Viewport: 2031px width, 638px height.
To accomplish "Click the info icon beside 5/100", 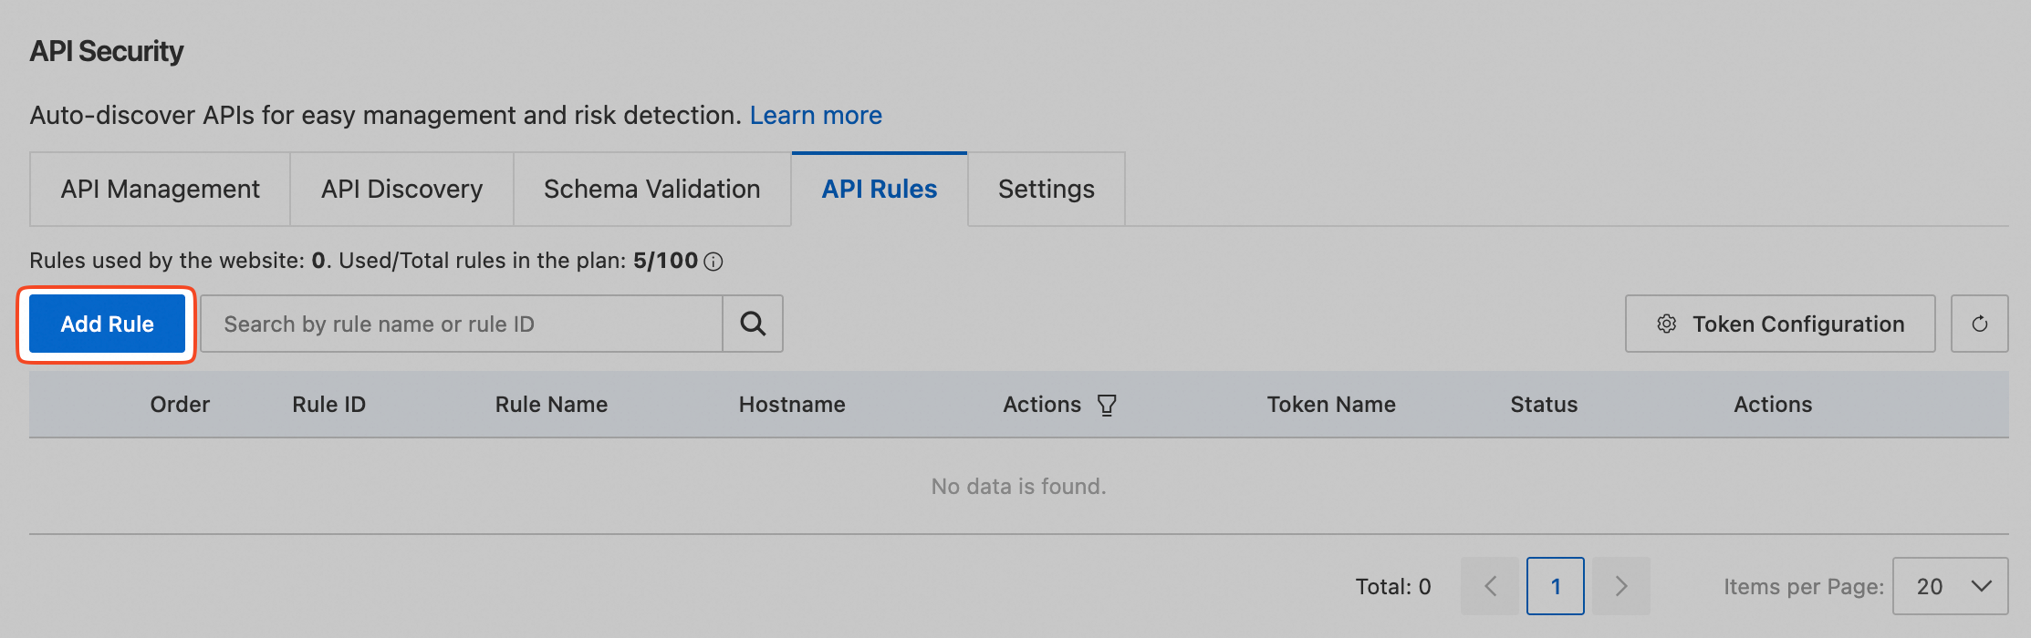I will (714, 262).
